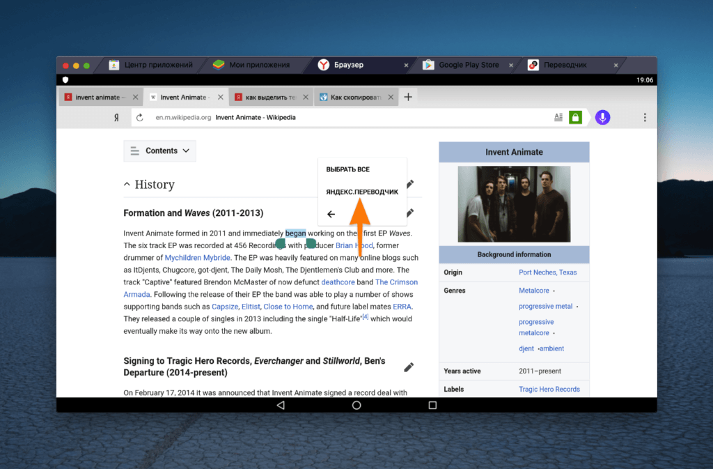The height and width of the screenshot is (469, 713).
Task: Close the Переводчик emulator tab
Action: coord(616,66)
